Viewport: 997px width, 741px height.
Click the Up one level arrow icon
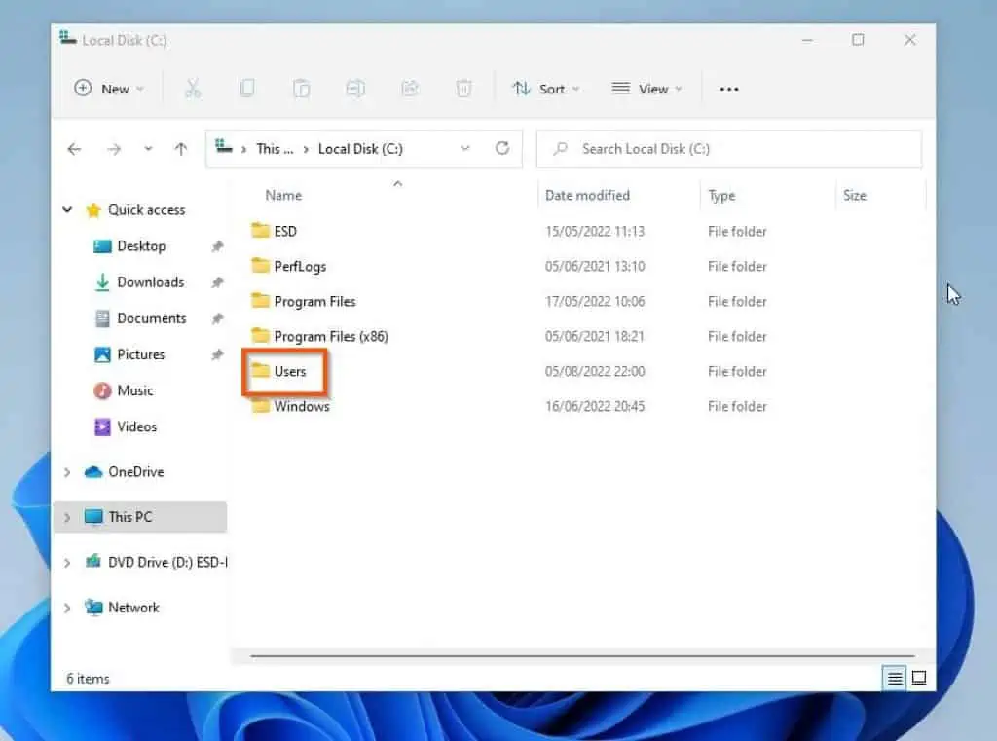(180, 148)
